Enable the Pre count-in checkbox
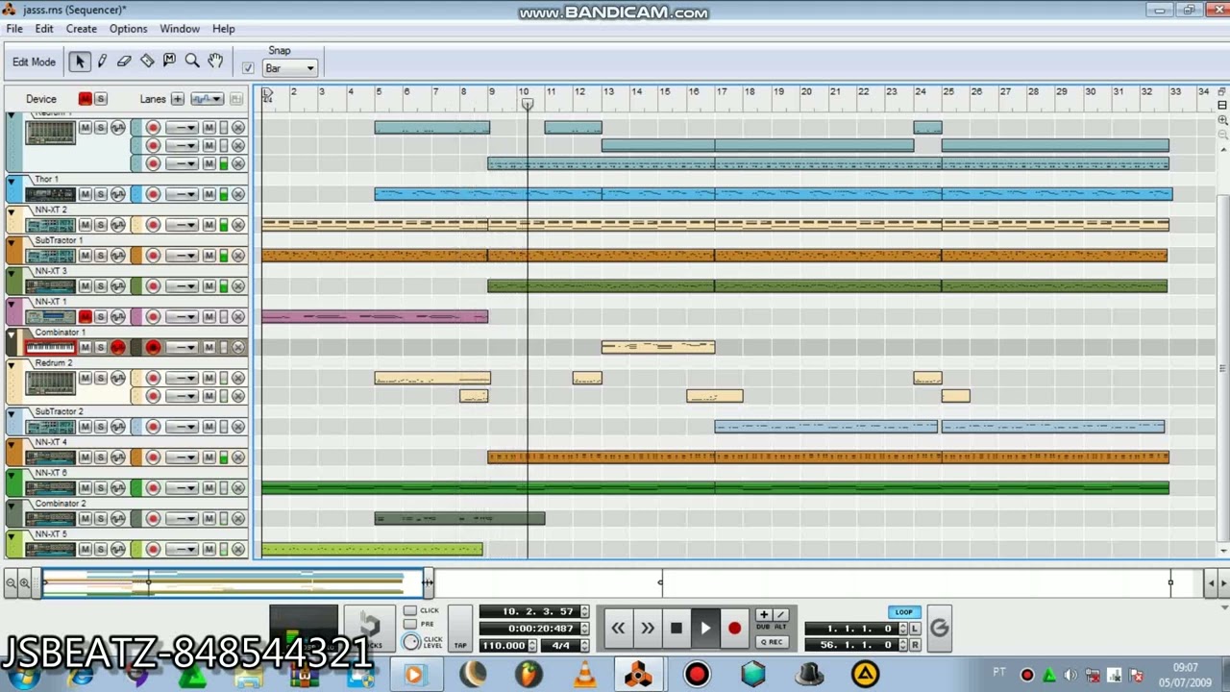1230x692 pixels. [x=410, y=624]
